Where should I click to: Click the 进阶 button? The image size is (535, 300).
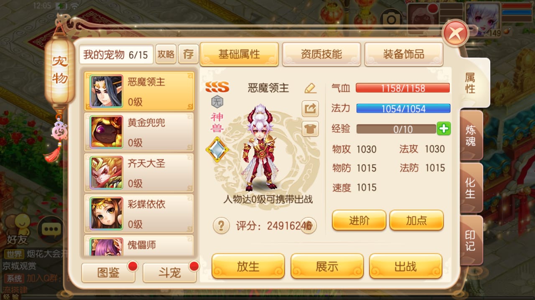pos(359,220)
